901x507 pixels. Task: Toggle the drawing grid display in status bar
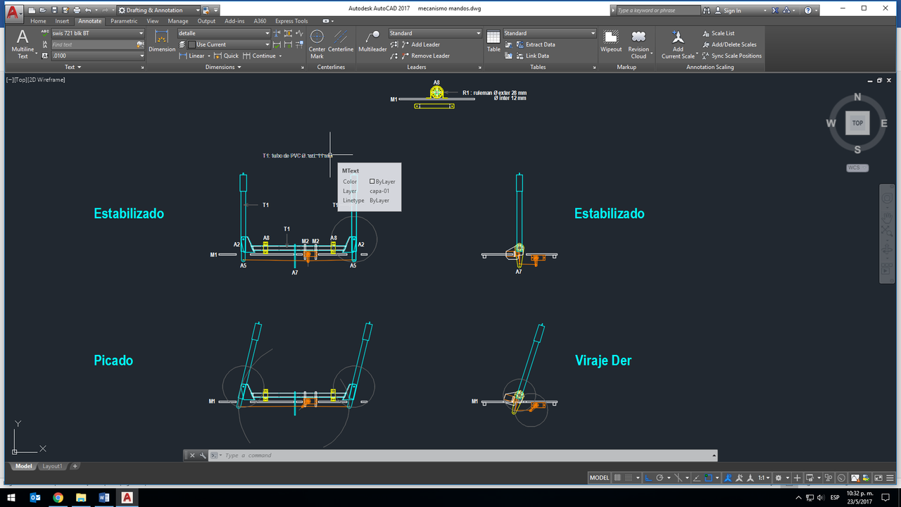[x=617, y=477]
